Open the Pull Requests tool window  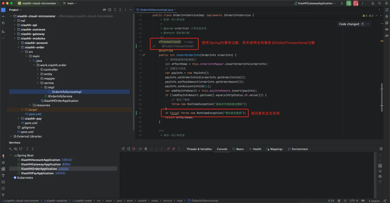[3, 23]
